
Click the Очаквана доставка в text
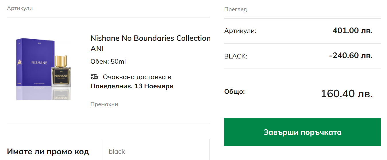point(137,77)
